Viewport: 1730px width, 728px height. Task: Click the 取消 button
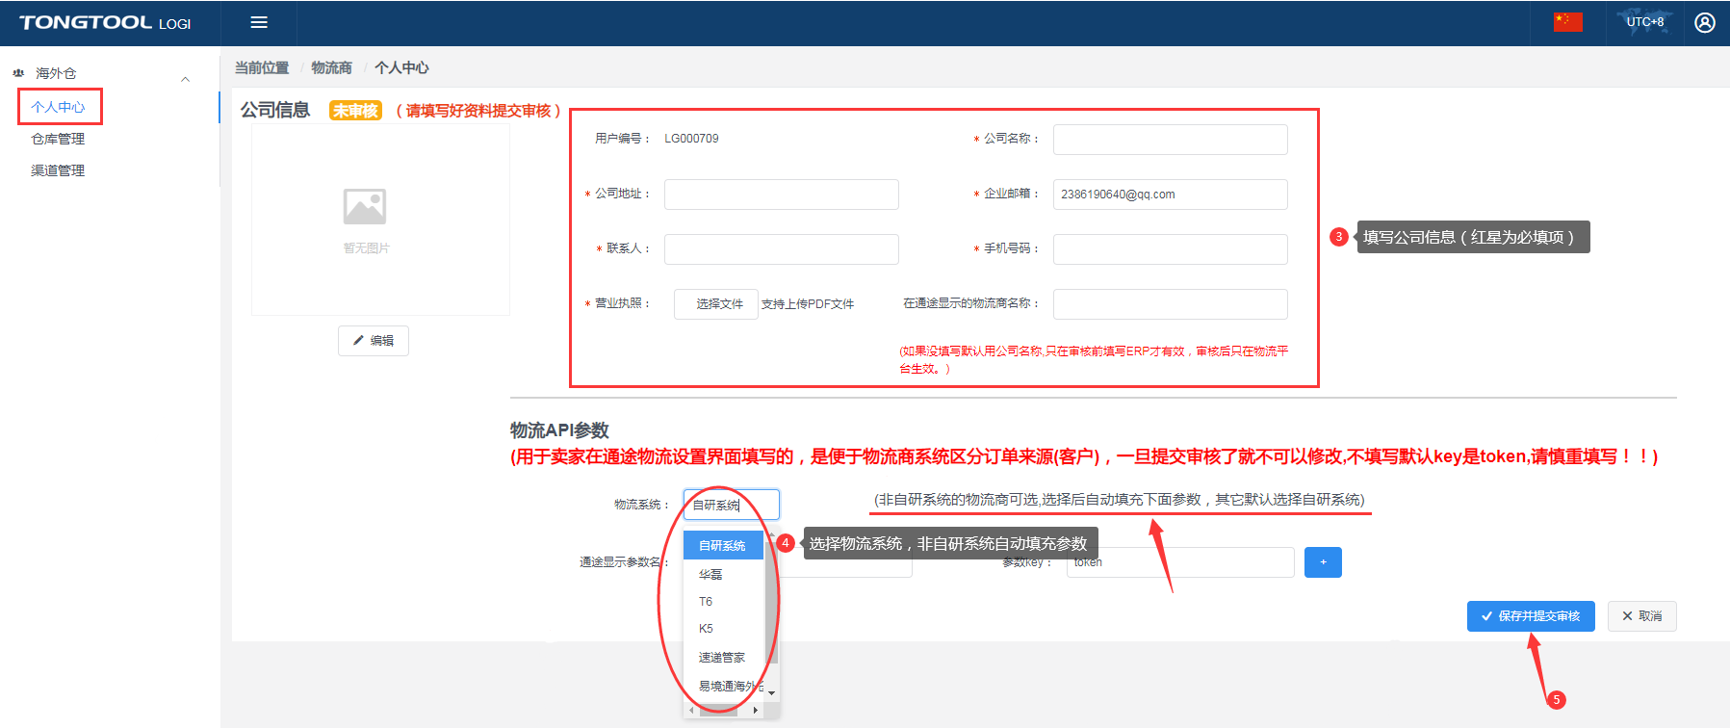[1642, 616]
